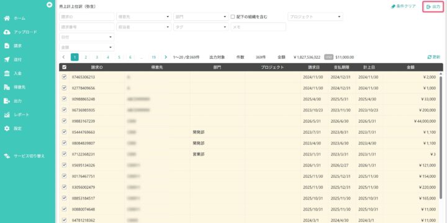This screenshot has width=447, height=223.
Task: Enable 配下の組織を含む checkbox
Action: (233, 17)
